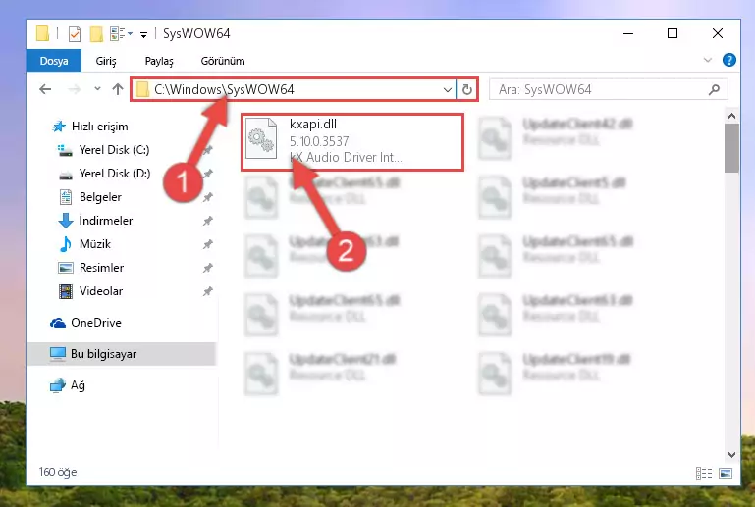Refresh the SysWOW64 folder
This screenshot has width=755, height=507.
(x=466, y=90)
